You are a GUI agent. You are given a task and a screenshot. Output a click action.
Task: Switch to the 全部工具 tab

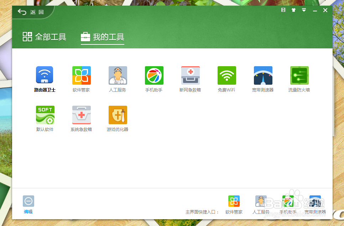[44, 37]
